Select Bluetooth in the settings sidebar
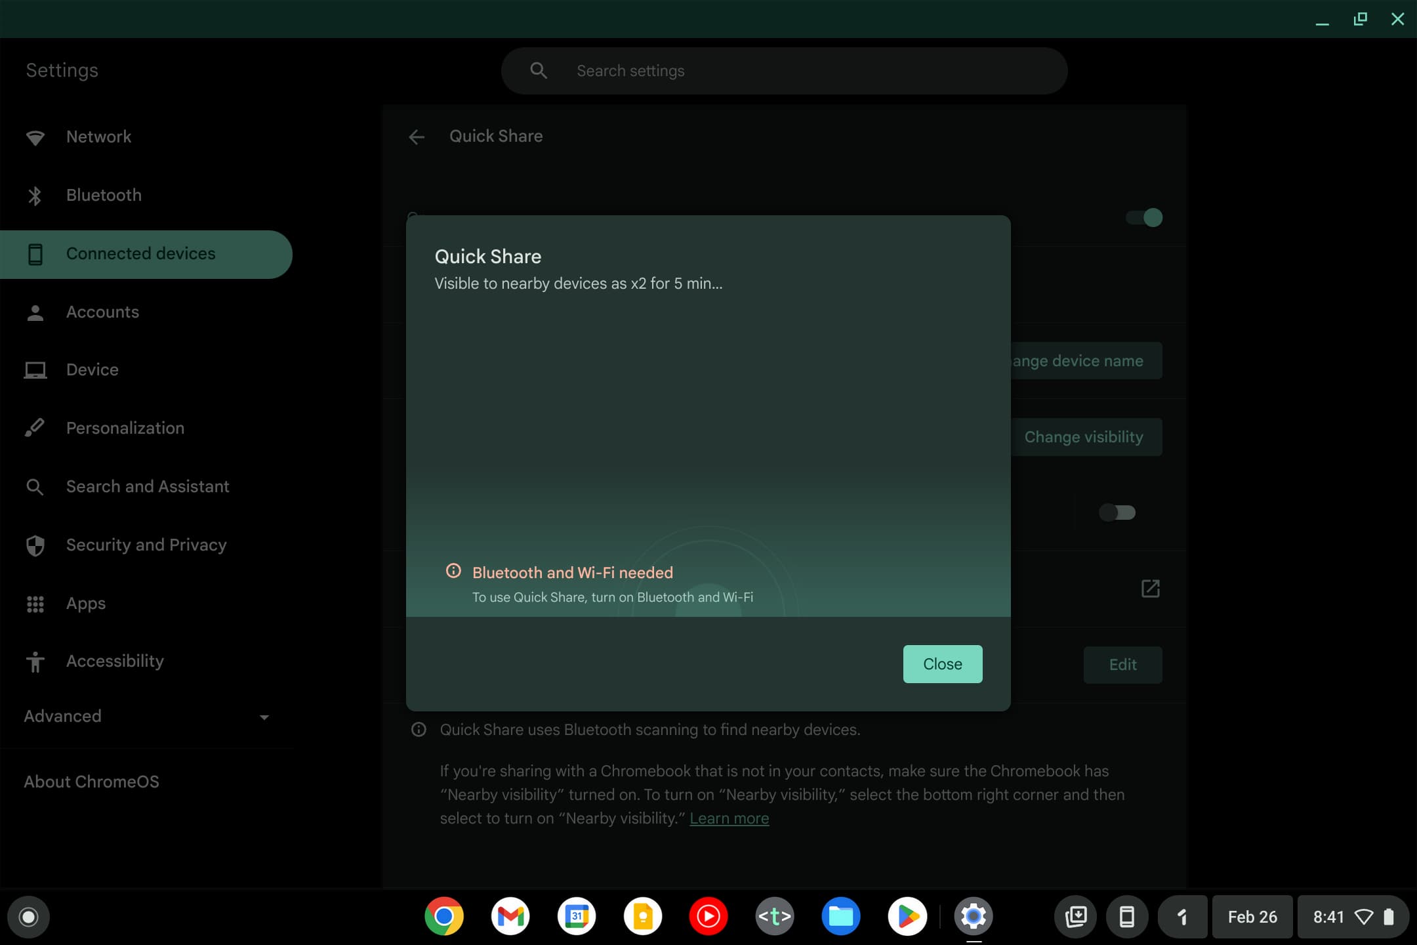1417x945 pixels. pyautogui.click(x=104, y=195)
